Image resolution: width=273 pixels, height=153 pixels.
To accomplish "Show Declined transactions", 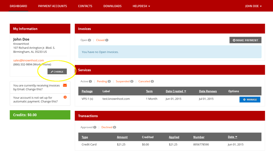I will (x=109, y=127).
